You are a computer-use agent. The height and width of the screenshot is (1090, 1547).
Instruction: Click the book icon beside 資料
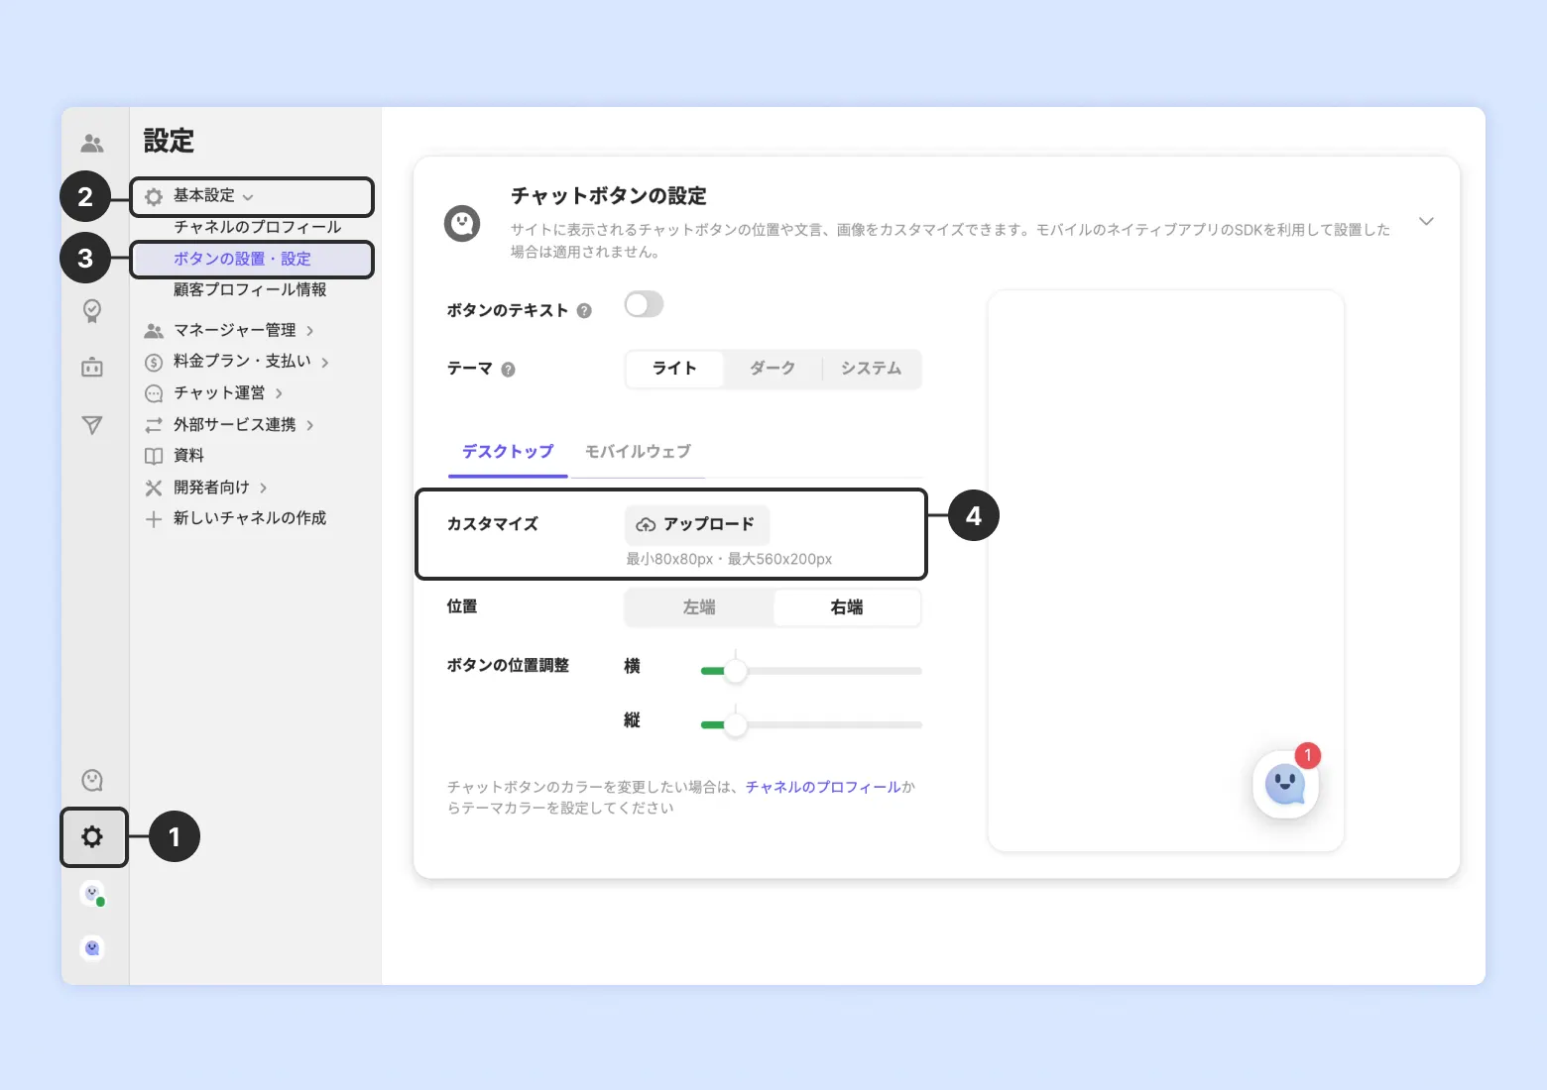pyautogui.click(x=154, y=456)
